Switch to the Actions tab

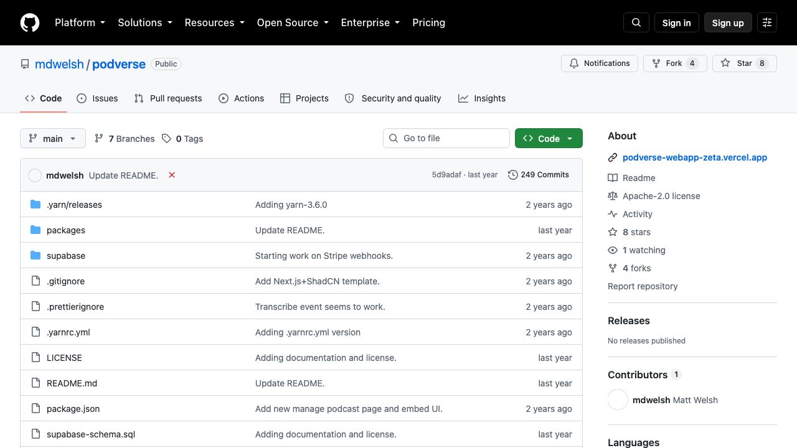pos(242,98)
